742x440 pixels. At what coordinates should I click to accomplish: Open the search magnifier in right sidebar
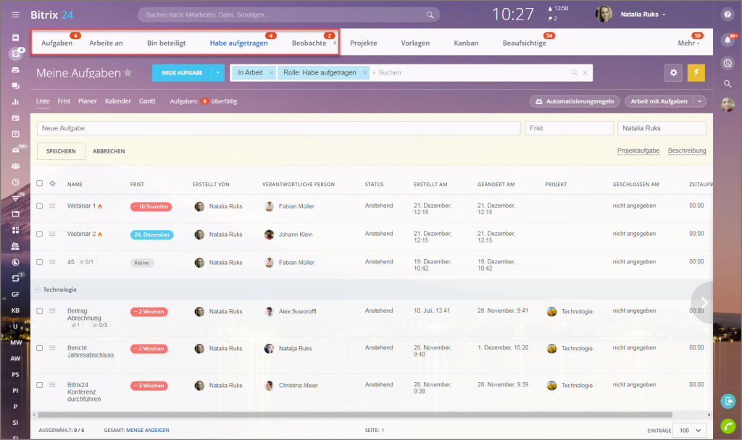tap(728, 84)
